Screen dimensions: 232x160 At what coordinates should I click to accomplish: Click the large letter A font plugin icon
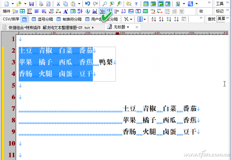[x=66, y=11]
